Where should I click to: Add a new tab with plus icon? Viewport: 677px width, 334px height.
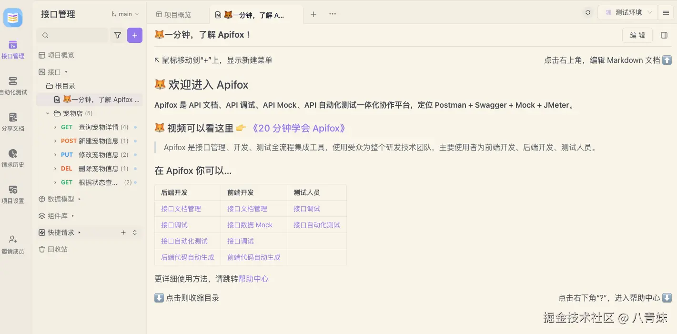313,14
